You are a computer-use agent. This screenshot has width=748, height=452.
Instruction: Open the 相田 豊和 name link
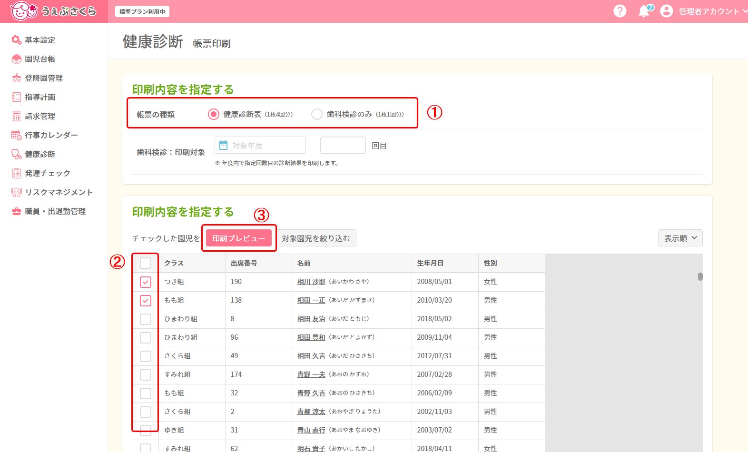coord(311,337)
